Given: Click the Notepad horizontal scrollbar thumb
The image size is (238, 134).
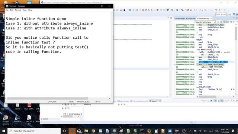Looking at the screenshot, I should [x=48, y=98].
